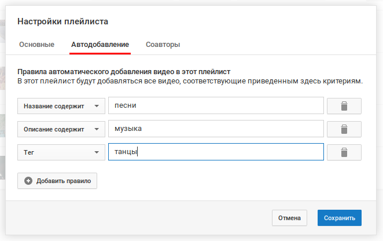
Task: Click the 'Настройки плейлиста' dialog heading
Action: [63, 21]
